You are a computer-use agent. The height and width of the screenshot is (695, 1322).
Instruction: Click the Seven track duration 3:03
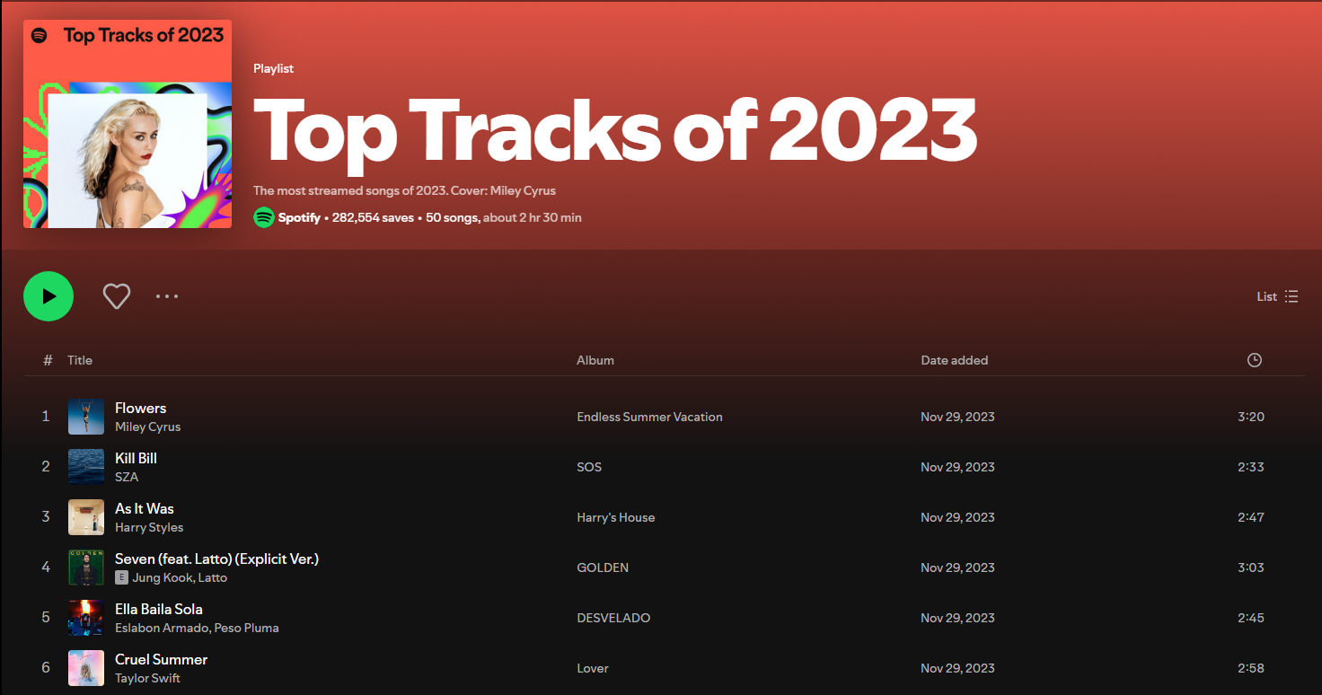(x=1251, y=567)
